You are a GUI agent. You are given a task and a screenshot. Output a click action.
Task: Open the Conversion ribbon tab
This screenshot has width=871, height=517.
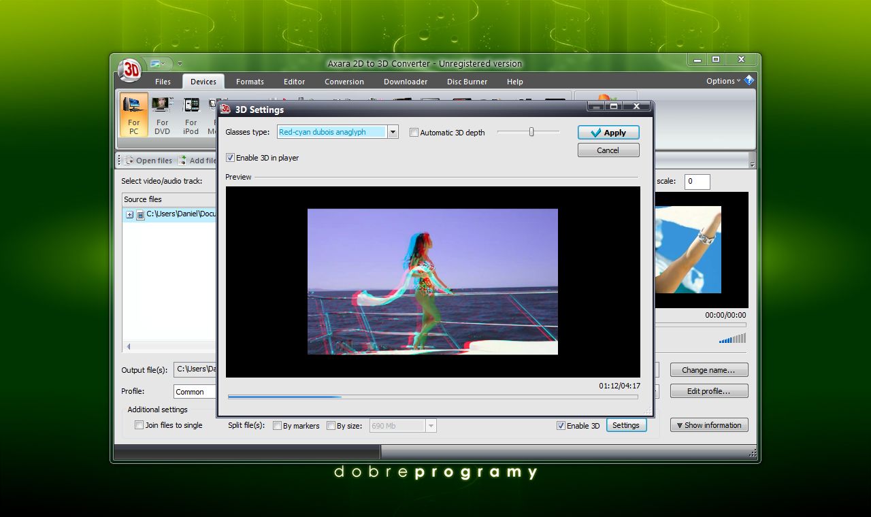click(344, 82)
